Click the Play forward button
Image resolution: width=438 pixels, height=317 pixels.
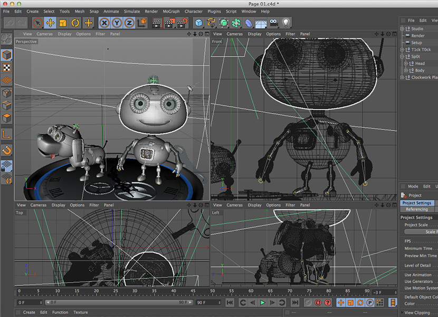click(x=262, y=302)
